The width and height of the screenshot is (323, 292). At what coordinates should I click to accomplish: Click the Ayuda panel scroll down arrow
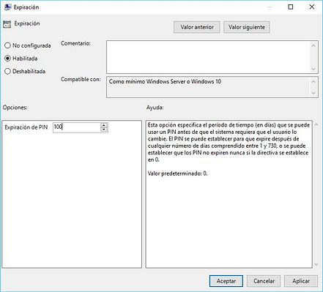click(316, 264)
